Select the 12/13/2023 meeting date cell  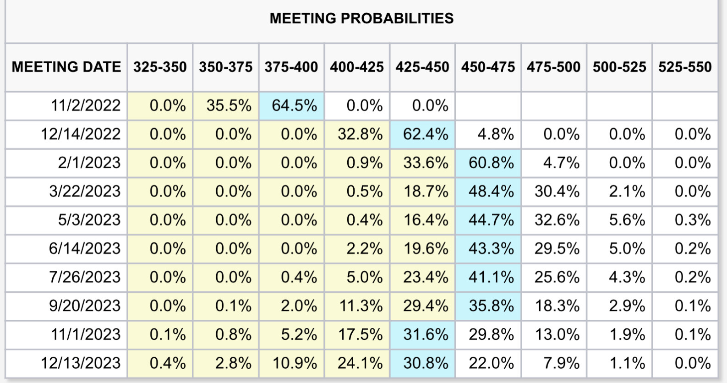[81, 363]
